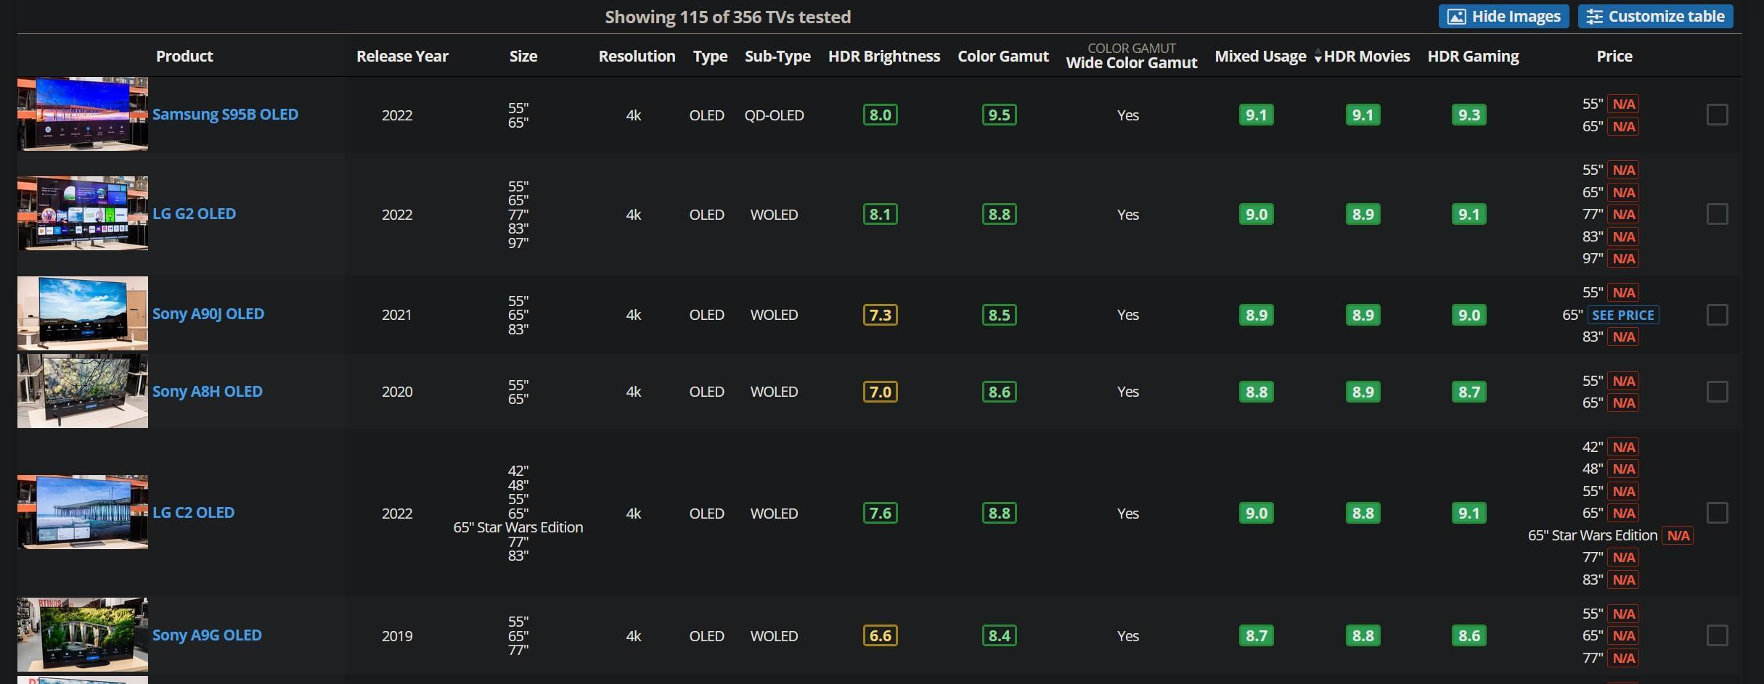
Task: Open the Customize table options
Action: [x=1655, y=17]
